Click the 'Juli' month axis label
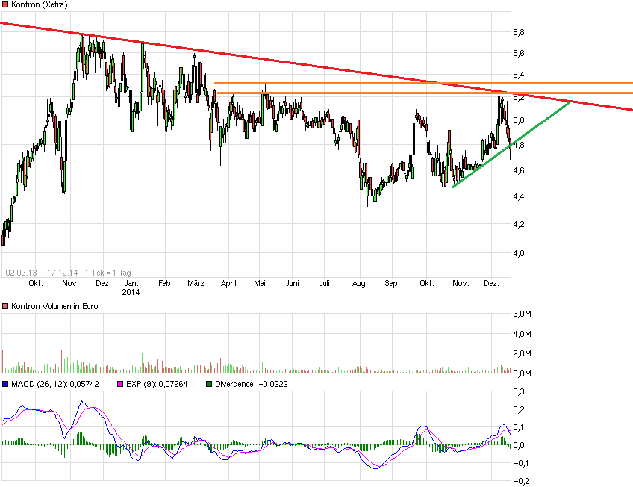This screenshot has width=633, height=487. 325,284
